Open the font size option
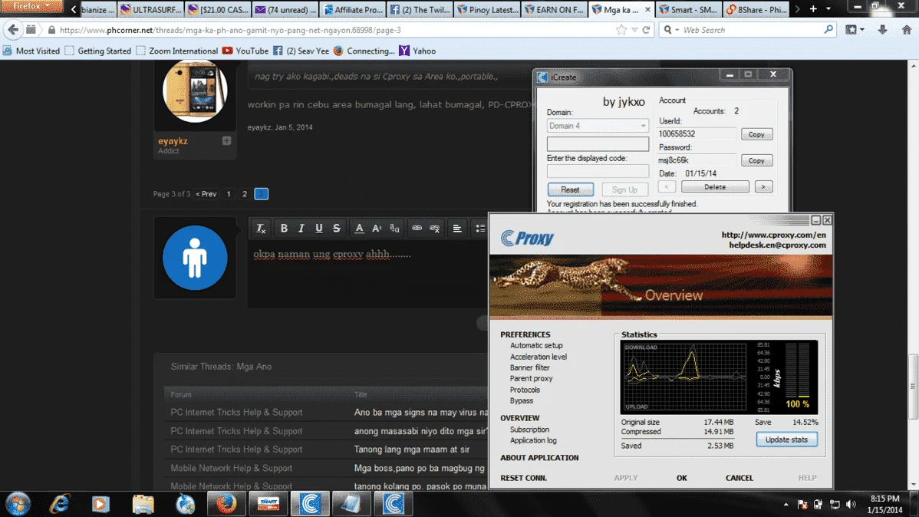This screenshot has height=517, width=919. pos(377,229)
